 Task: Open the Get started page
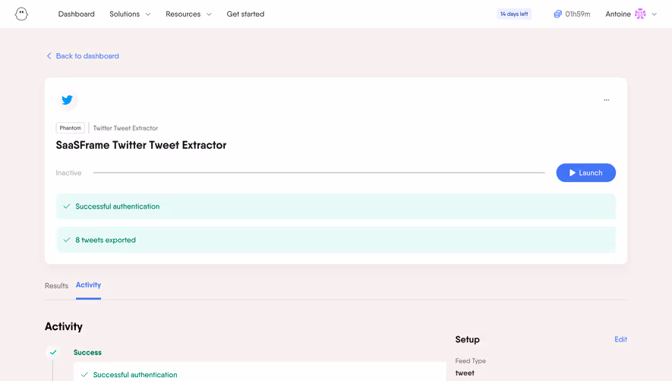(245, 14)
